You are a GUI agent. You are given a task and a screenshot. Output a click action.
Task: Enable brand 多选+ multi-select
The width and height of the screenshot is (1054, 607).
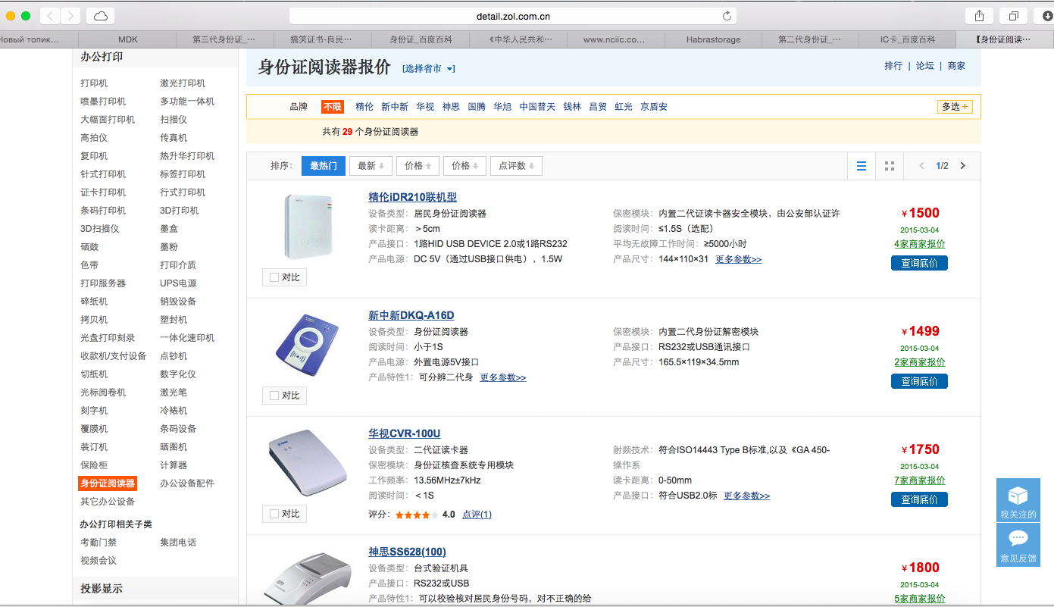(x=955, y=107)
